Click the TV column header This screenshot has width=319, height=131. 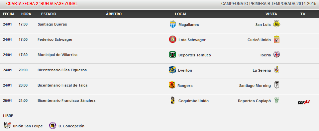tap(303, 14)
